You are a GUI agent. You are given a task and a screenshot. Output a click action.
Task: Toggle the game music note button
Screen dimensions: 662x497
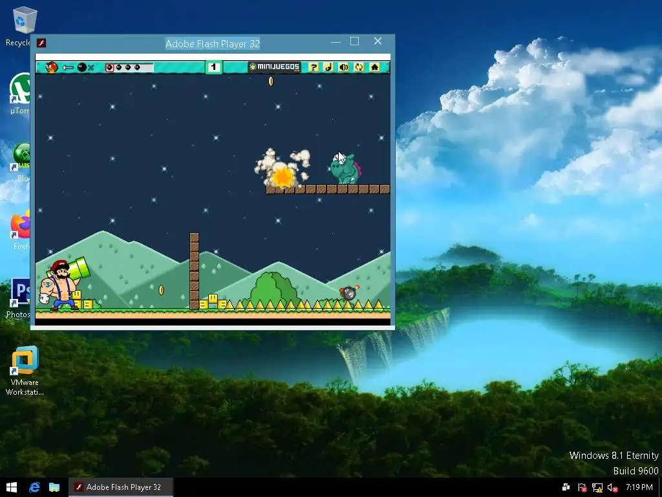[328, 67]
